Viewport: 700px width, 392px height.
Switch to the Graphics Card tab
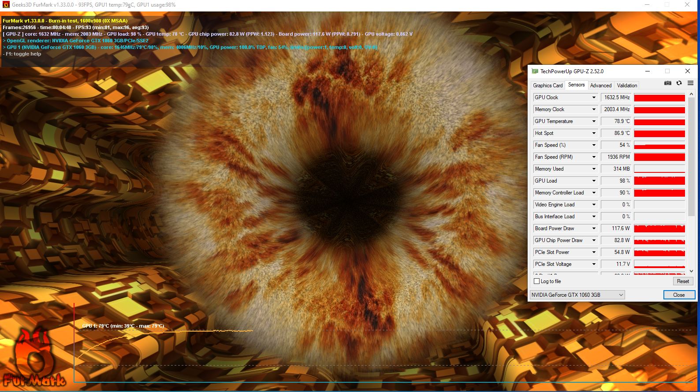(x=547, y=86)
